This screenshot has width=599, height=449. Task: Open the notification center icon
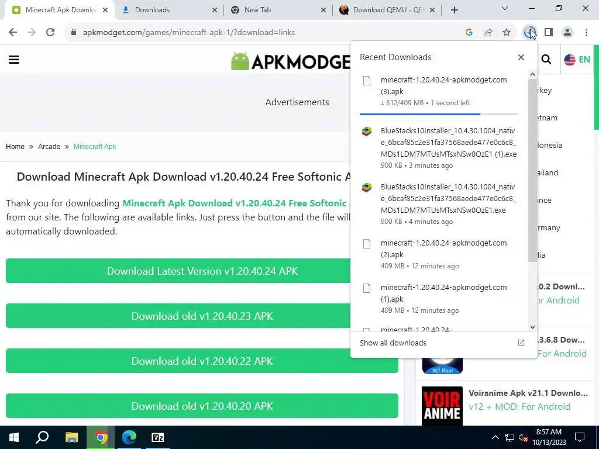pos(580,437)
